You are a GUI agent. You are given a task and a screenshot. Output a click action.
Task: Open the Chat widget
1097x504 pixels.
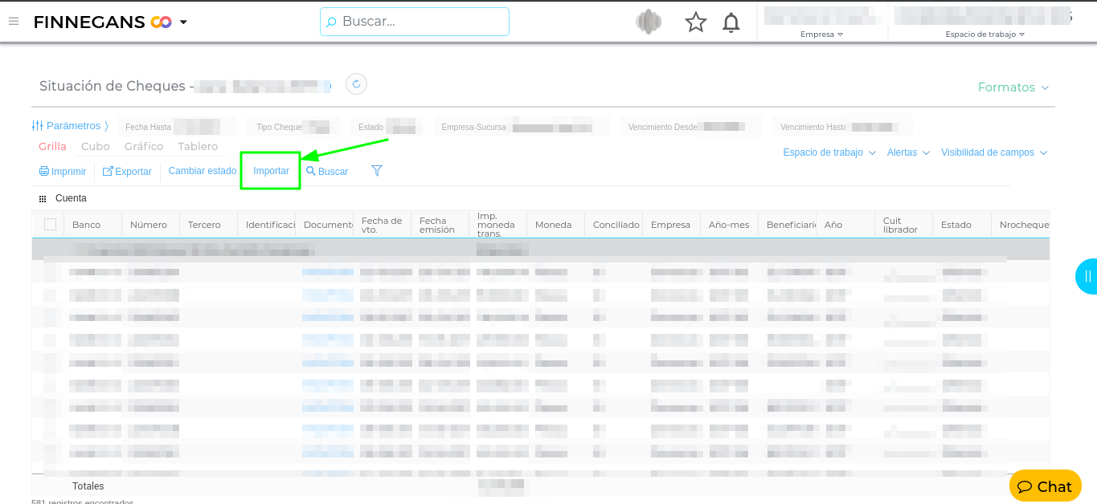(x=1045, y=486)
